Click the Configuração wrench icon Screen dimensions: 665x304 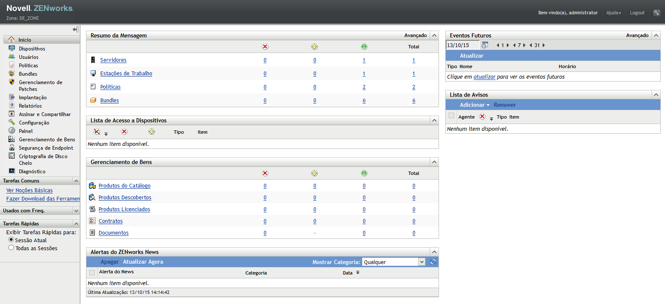12,122
